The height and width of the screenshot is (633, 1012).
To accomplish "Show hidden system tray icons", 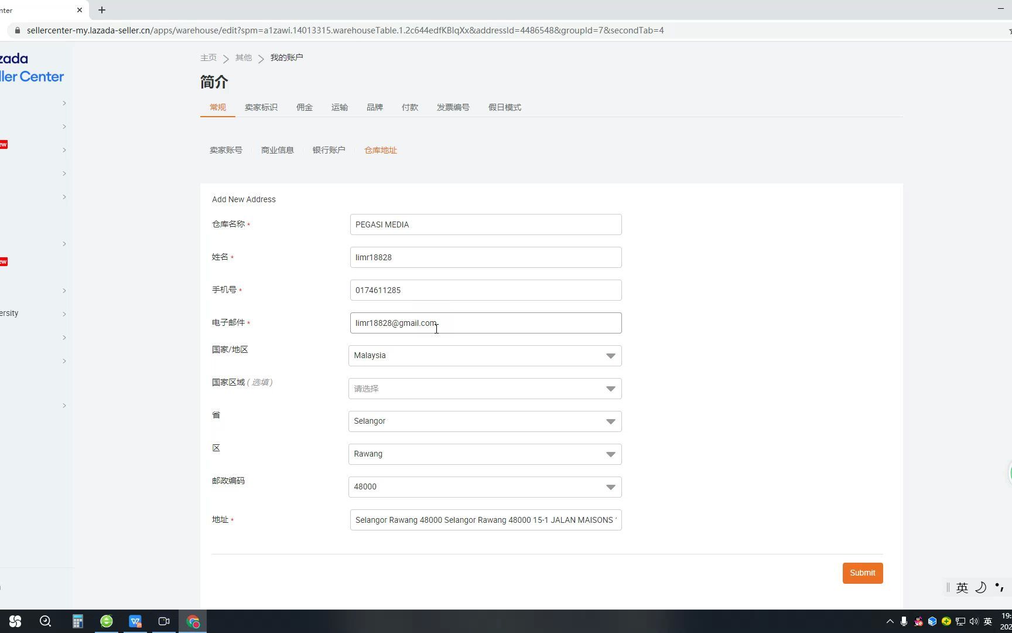I will (x=890, y=621).
